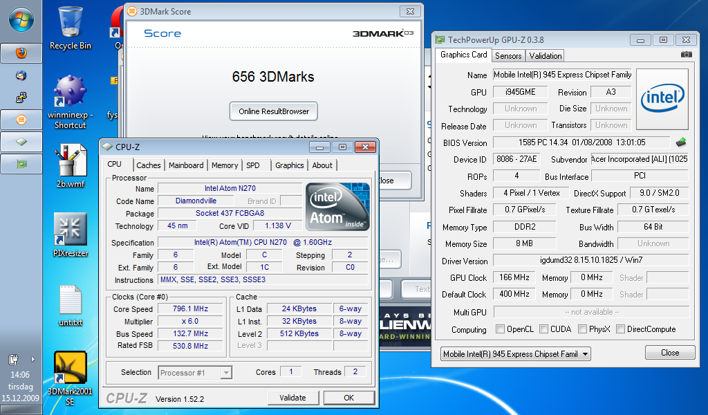Screen dimensions: 708x415
Task: Click the GPU-Z taskbar button
Action: [21, 164]
